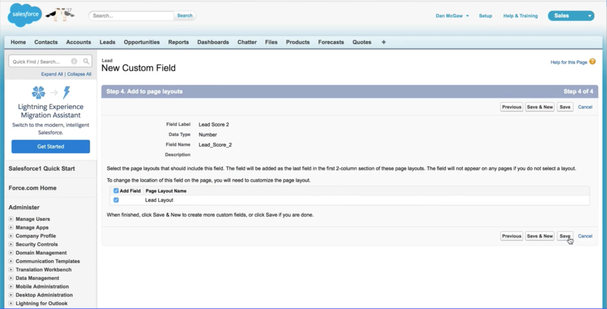The height and width of the screenshot is (309, 607).
Task: Click the Expand All link
Action: [52, 74]
